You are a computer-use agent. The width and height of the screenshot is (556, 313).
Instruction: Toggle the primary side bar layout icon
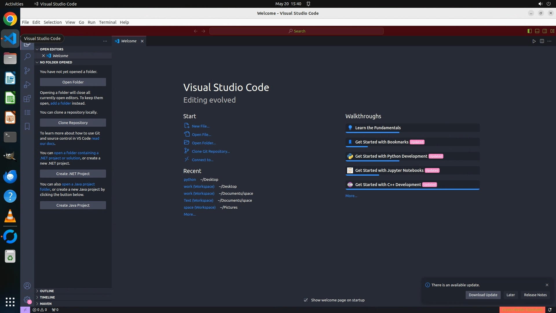point(529,31)
